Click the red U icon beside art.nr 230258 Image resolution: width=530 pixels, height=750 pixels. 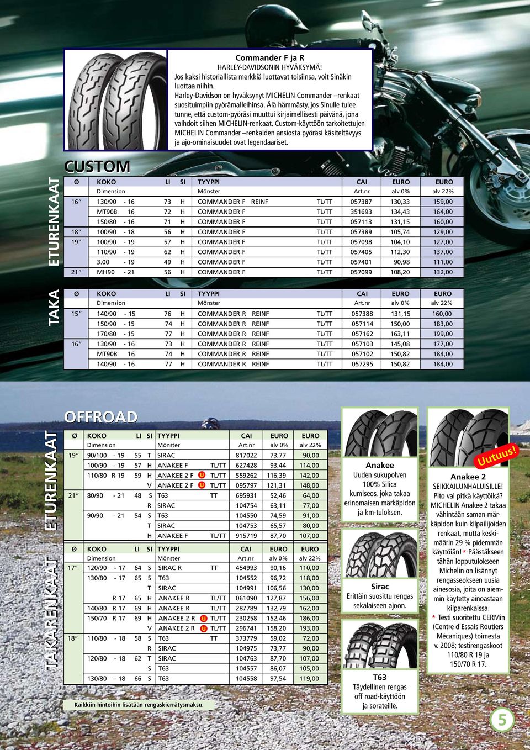[204, 619]
